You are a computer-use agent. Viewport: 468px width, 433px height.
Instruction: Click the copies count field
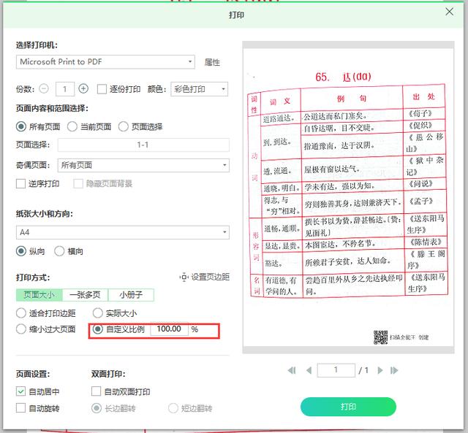point(65,89)
